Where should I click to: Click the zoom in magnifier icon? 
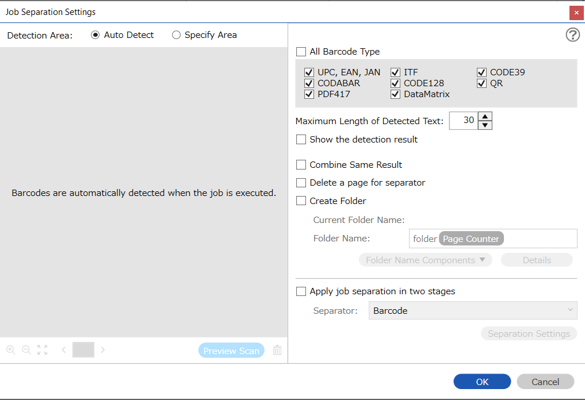(11, 349)
